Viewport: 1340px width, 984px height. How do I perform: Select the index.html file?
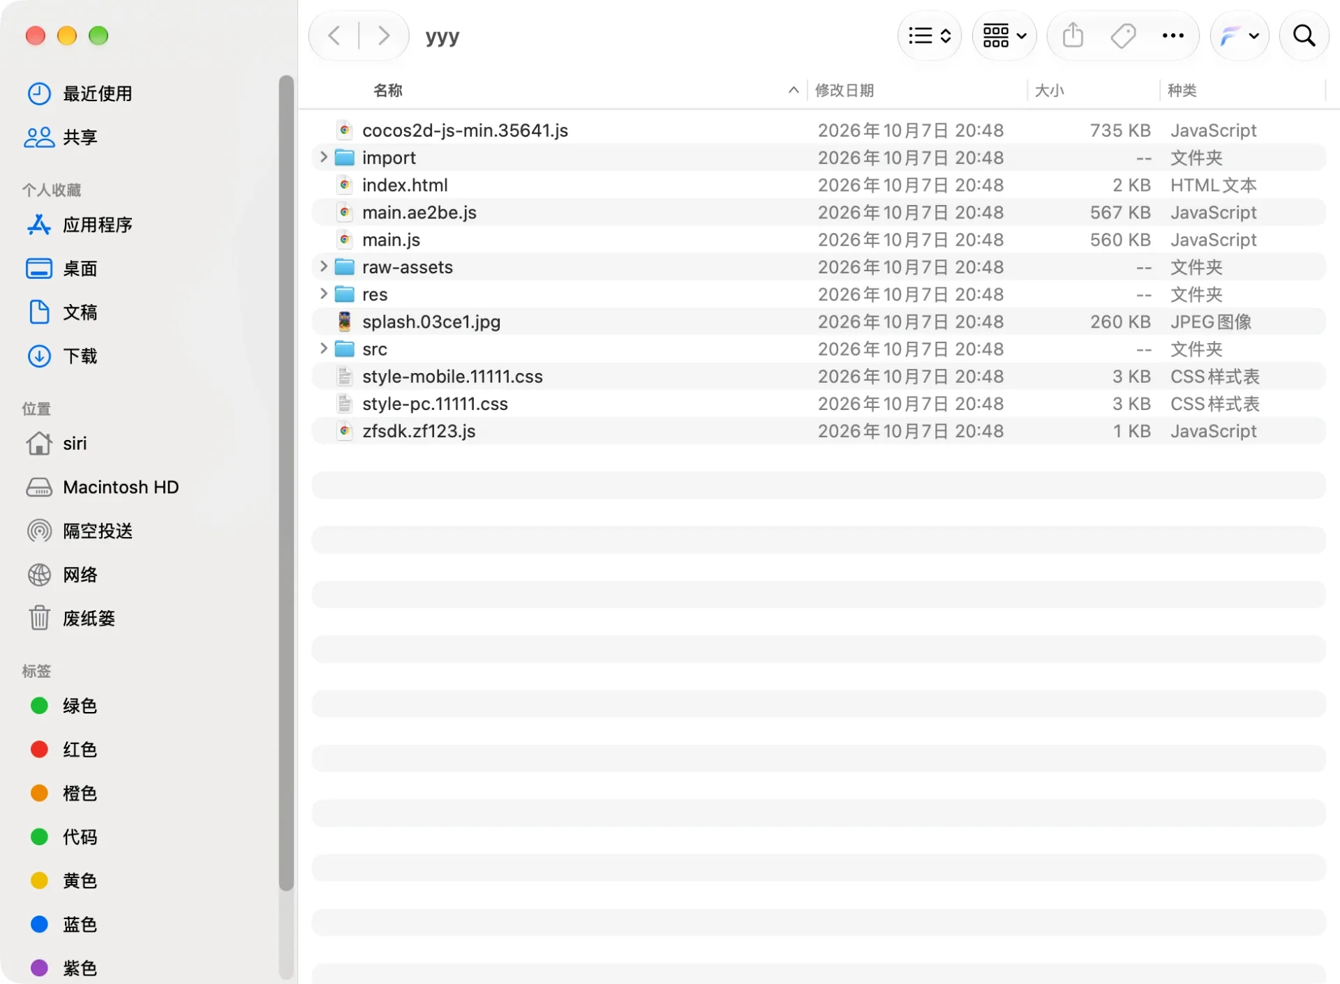click(x=819, y=185)
